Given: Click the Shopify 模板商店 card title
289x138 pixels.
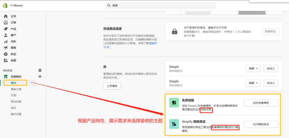Looking at the screenshot, I should [193, 122].
